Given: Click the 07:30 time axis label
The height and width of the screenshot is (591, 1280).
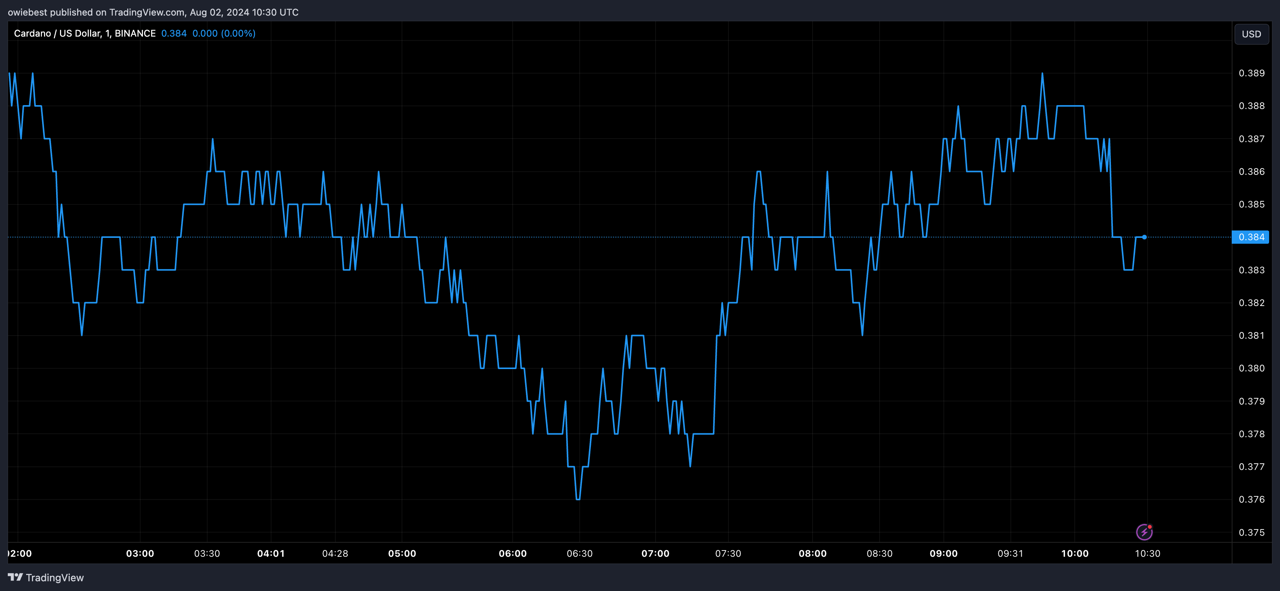Looking at the screenshot, I should pos(728,553).
